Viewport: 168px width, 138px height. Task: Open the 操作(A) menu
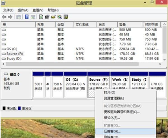tap(23, 10)
